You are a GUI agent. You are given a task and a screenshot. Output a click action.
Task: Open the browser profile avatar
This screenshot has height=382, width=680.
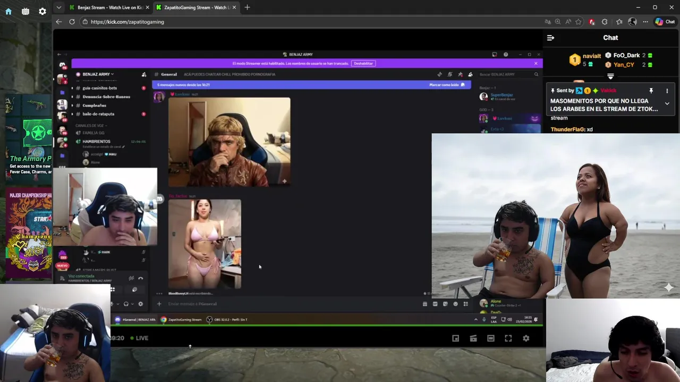point(632,22)
